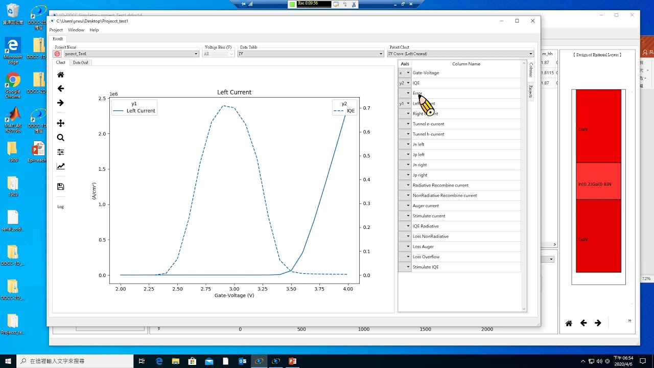Open axis dropdown for Tunnel h-current row
654x368 pixels.
coord(405,134)
